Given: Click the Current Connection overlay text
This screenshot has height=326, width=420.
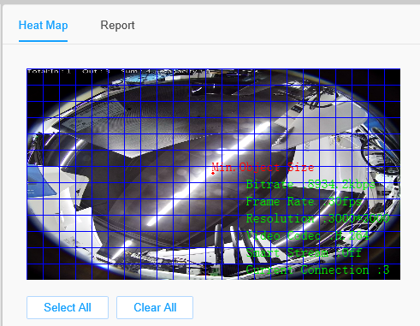Looking at the screenshot, I should click(x=317, y=270).
